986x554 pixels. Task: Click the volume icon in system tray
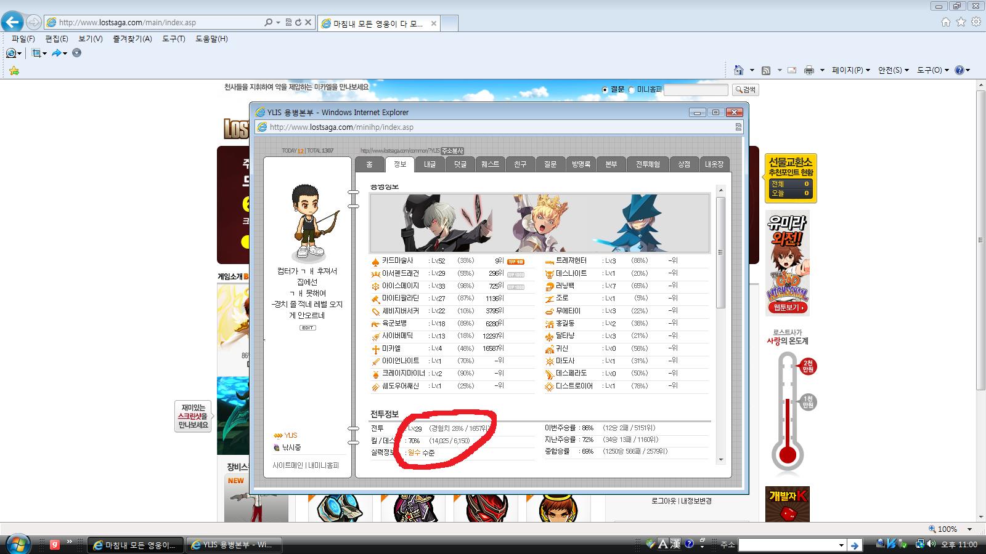point(931,544)
